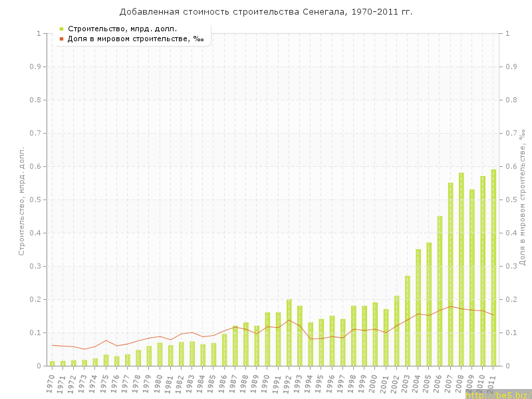Screen dimensions: 532x399
Task: Click the 1970 x-axis year label
Action: [x=51, y=383]
